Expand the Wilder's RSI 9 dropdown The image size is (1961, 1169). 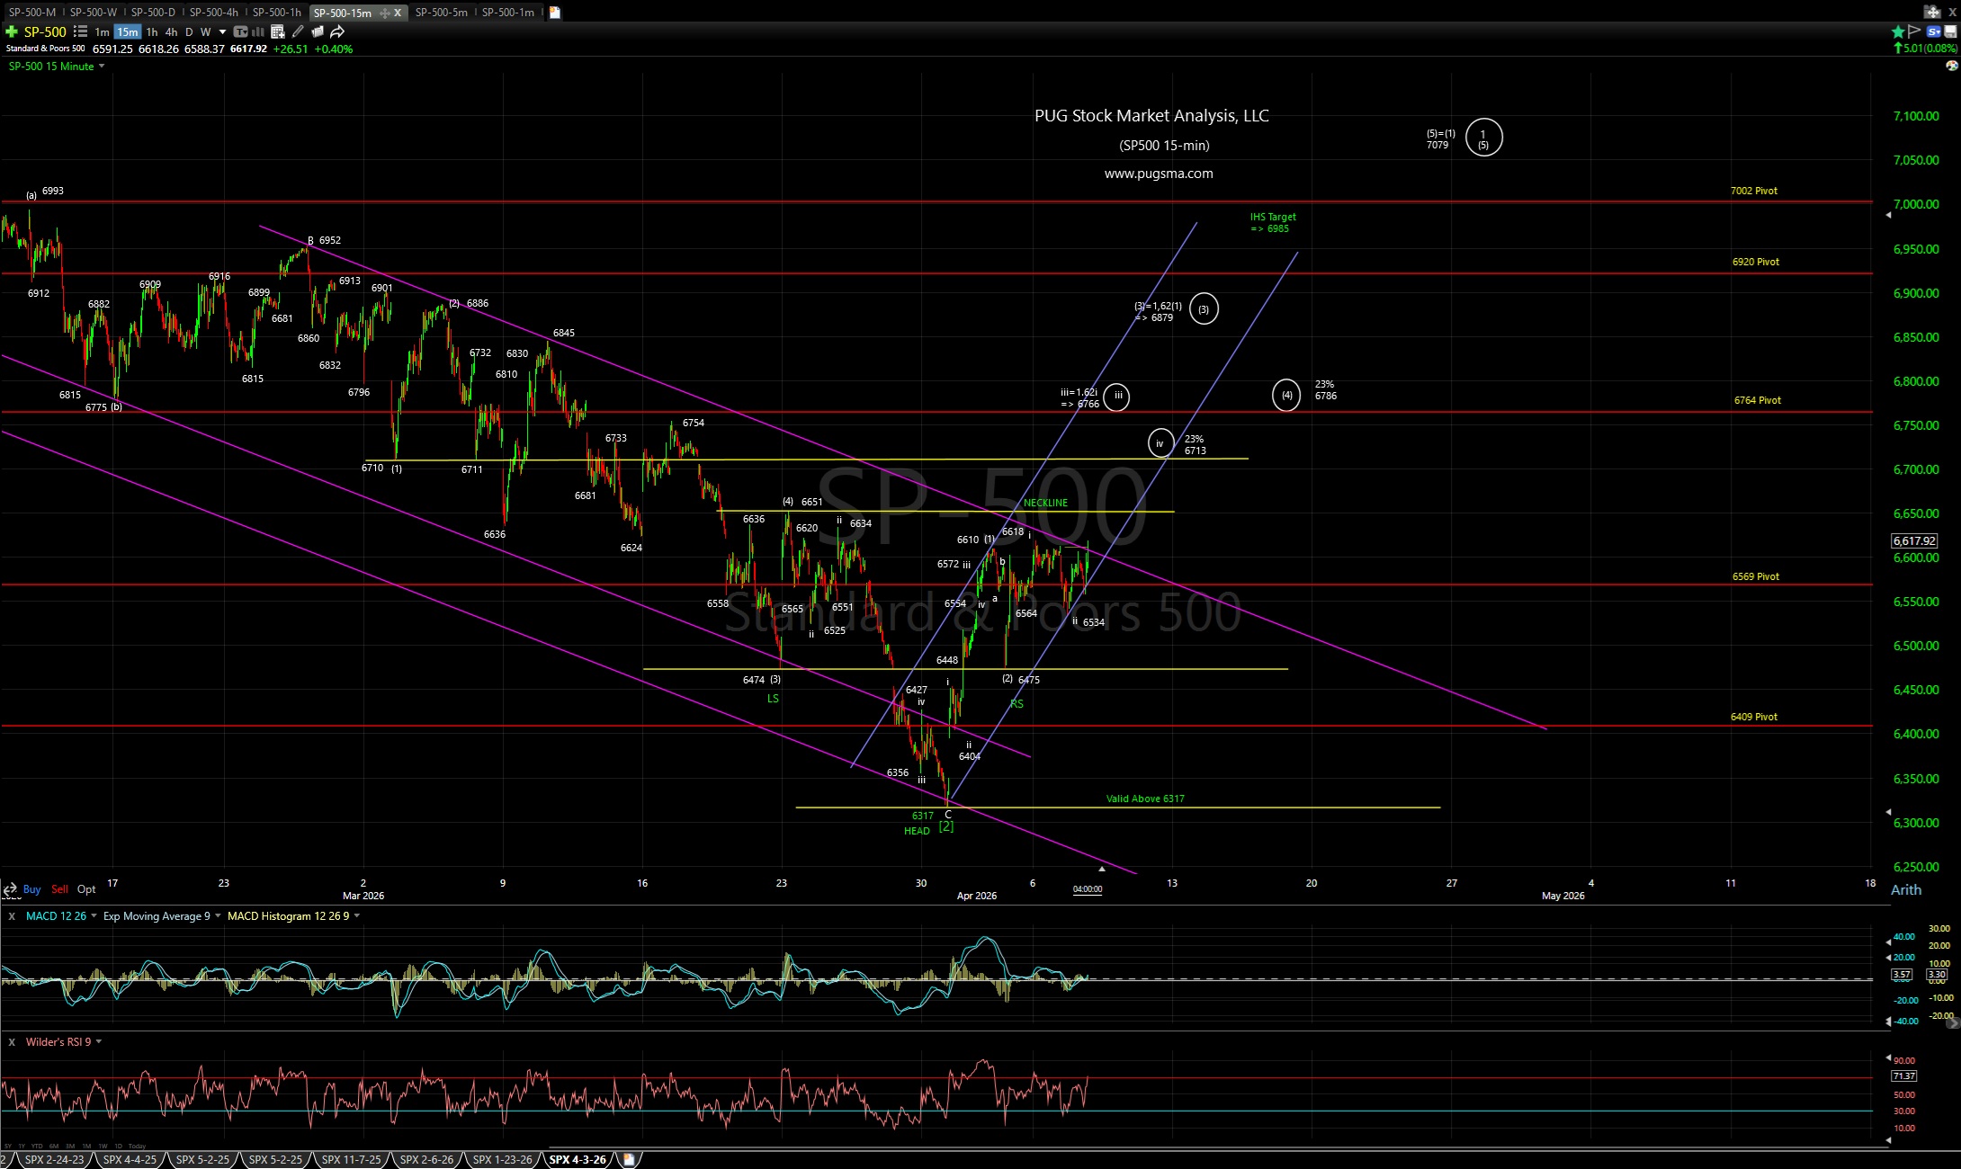pyautogui.click(x=98, y=1042)
